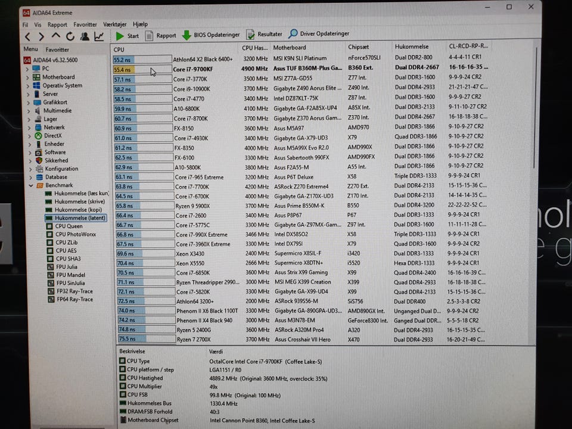Open Driver Opdateringer in toolbar

(319, 34)
